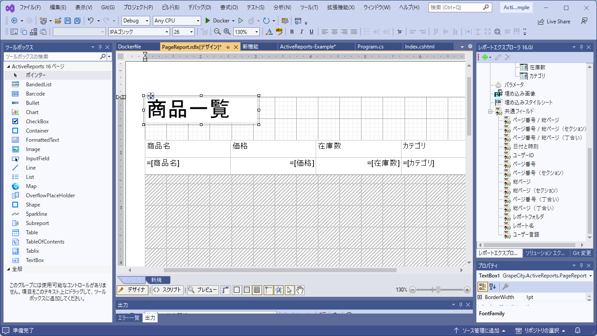
Task: Select the TextBox toolbox control
Action: [35, 260]
